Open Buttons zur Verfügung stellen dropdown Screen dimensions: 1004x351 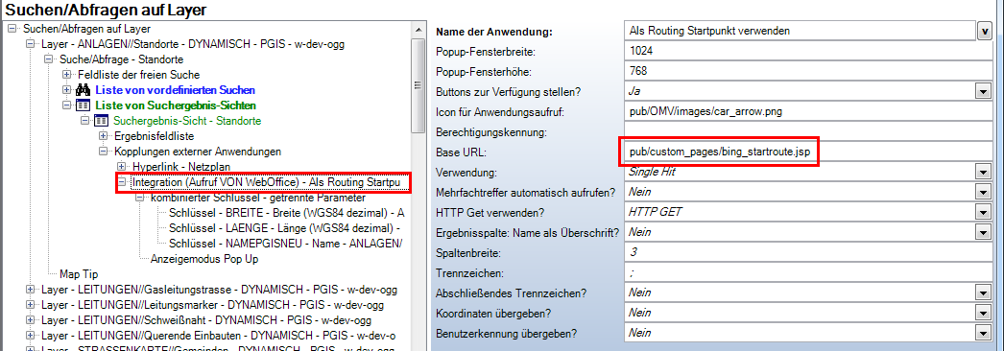[983, 92]
